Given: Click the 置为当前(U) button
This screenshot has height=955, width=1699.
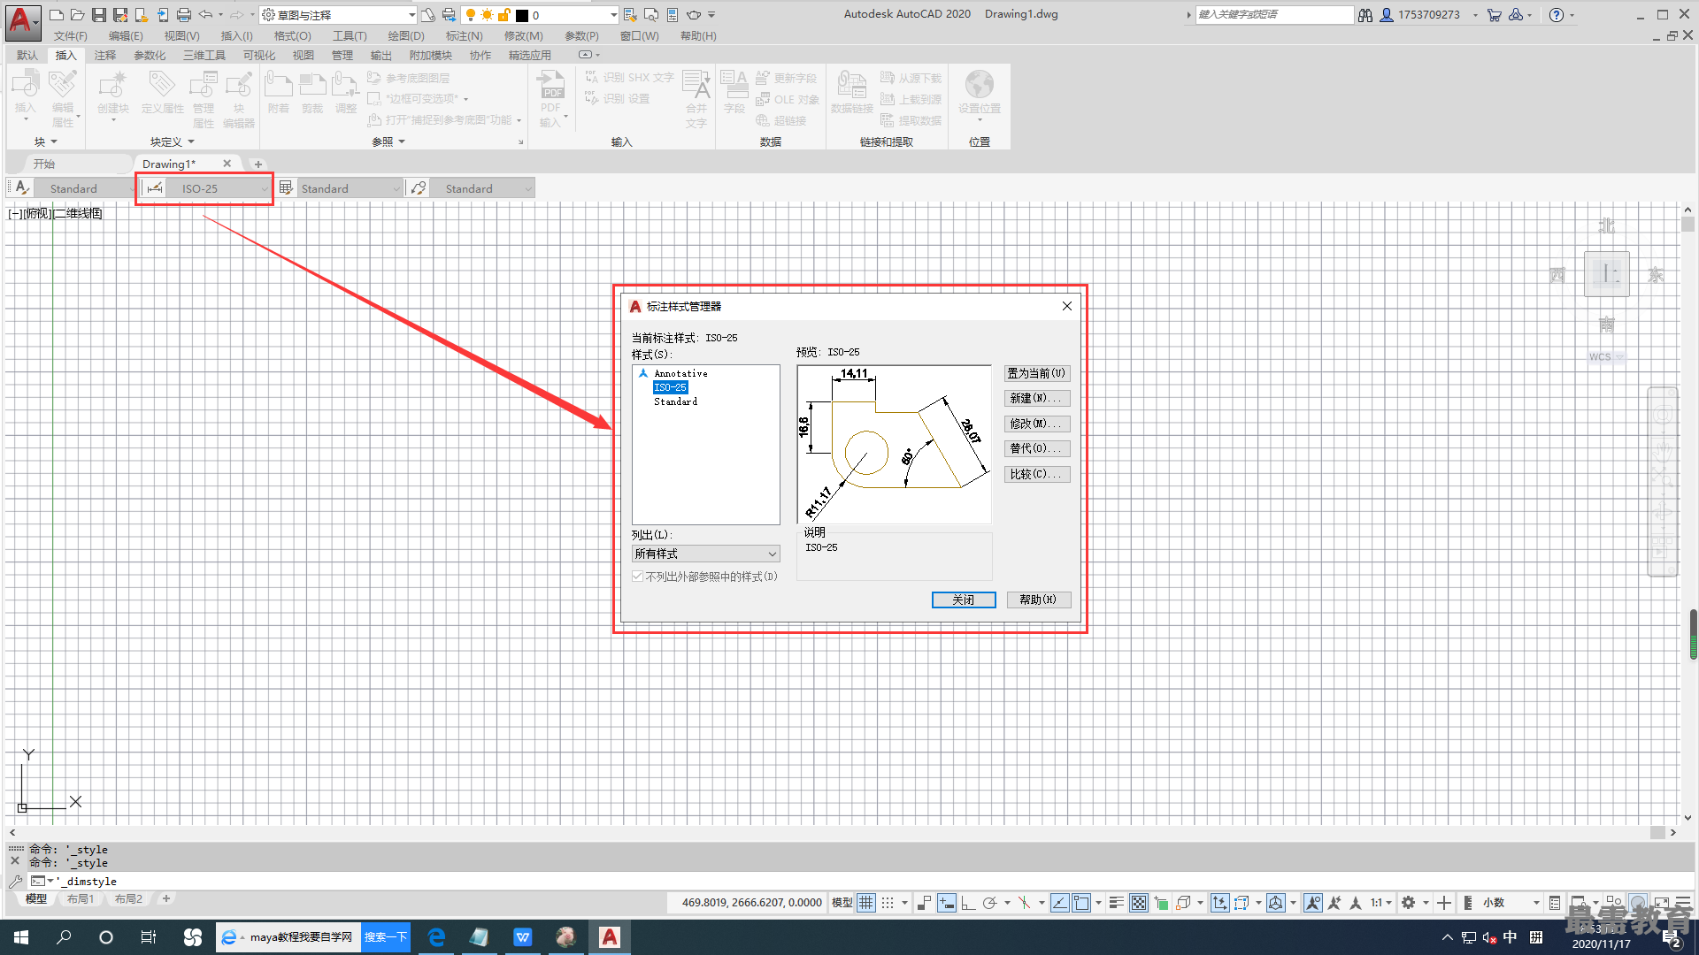Looking at the screenshot, I should 1036,373.
